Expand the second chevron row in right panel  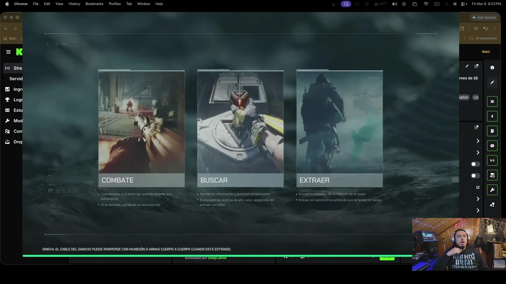point(478,153)
